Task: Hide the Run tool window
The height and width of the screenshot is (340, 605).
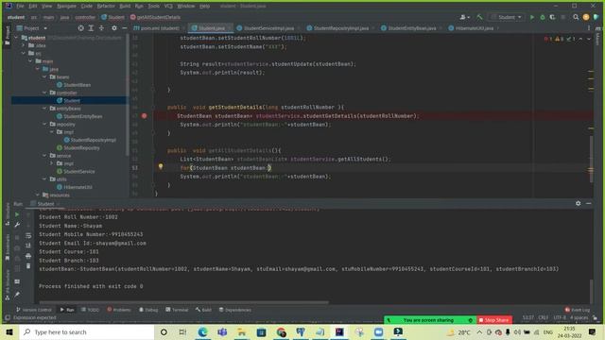Action: coord(588,203)
